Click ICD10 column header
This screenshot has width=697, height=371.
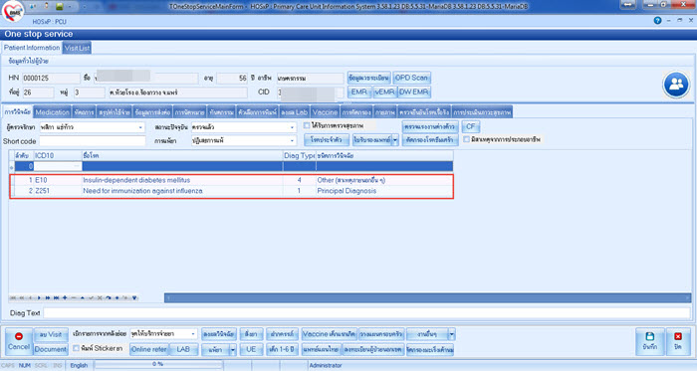point(58,156)
